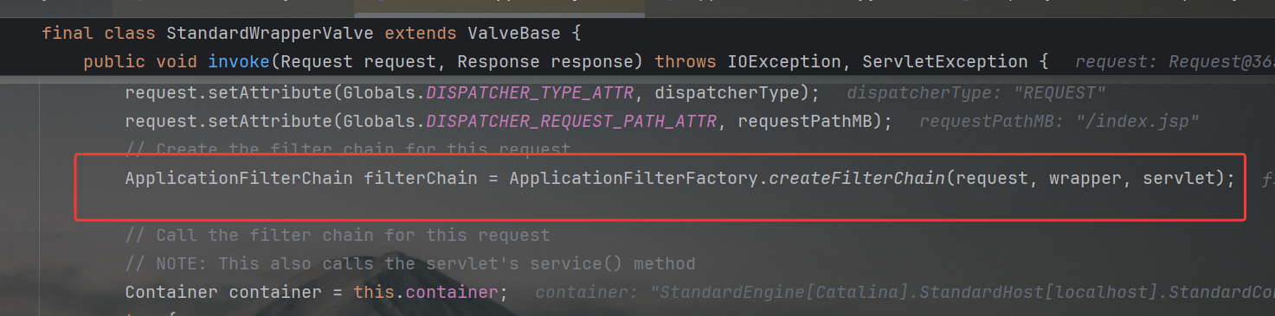The width and height of the screenshot is (1275, 316).
Task: Click IOException in the throws clause
Action: coord(783,62)
